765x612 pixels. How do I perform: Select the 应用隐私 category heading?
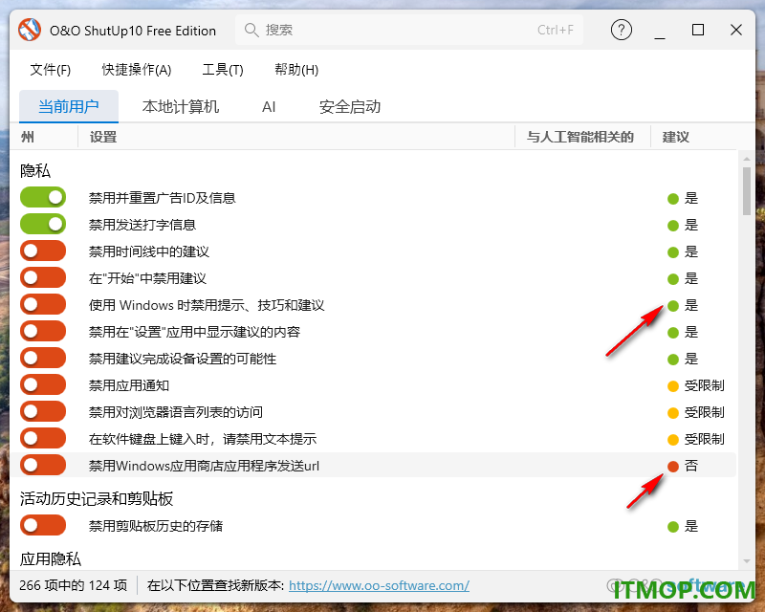(51, 558)
